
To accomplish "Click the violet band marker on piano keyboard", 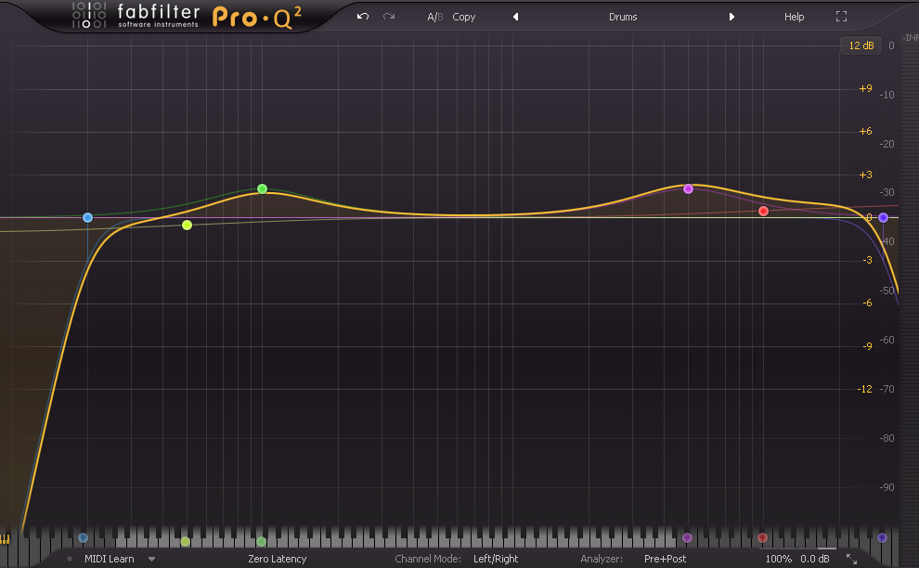I will tap(882, 537).
